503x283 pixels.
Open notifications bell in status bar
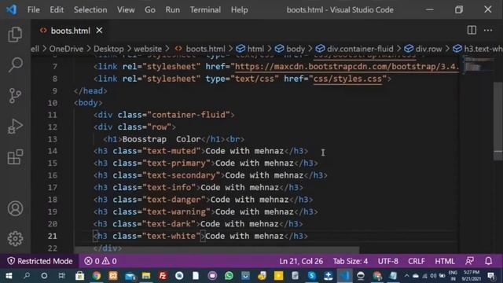[x=488, y=261]
